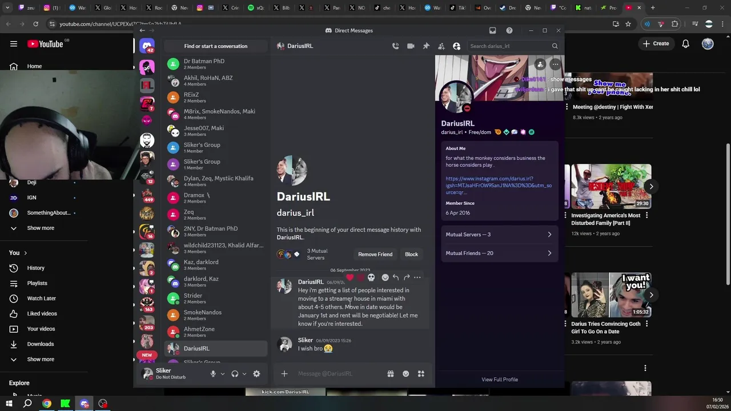
Task: Reload the page in Chrome
Action: tap(35, 24)
